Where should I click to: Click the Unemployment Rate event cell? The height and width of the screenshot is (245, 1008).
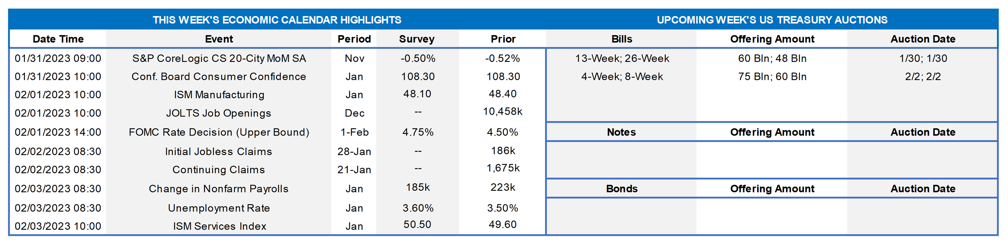(219, 208)
